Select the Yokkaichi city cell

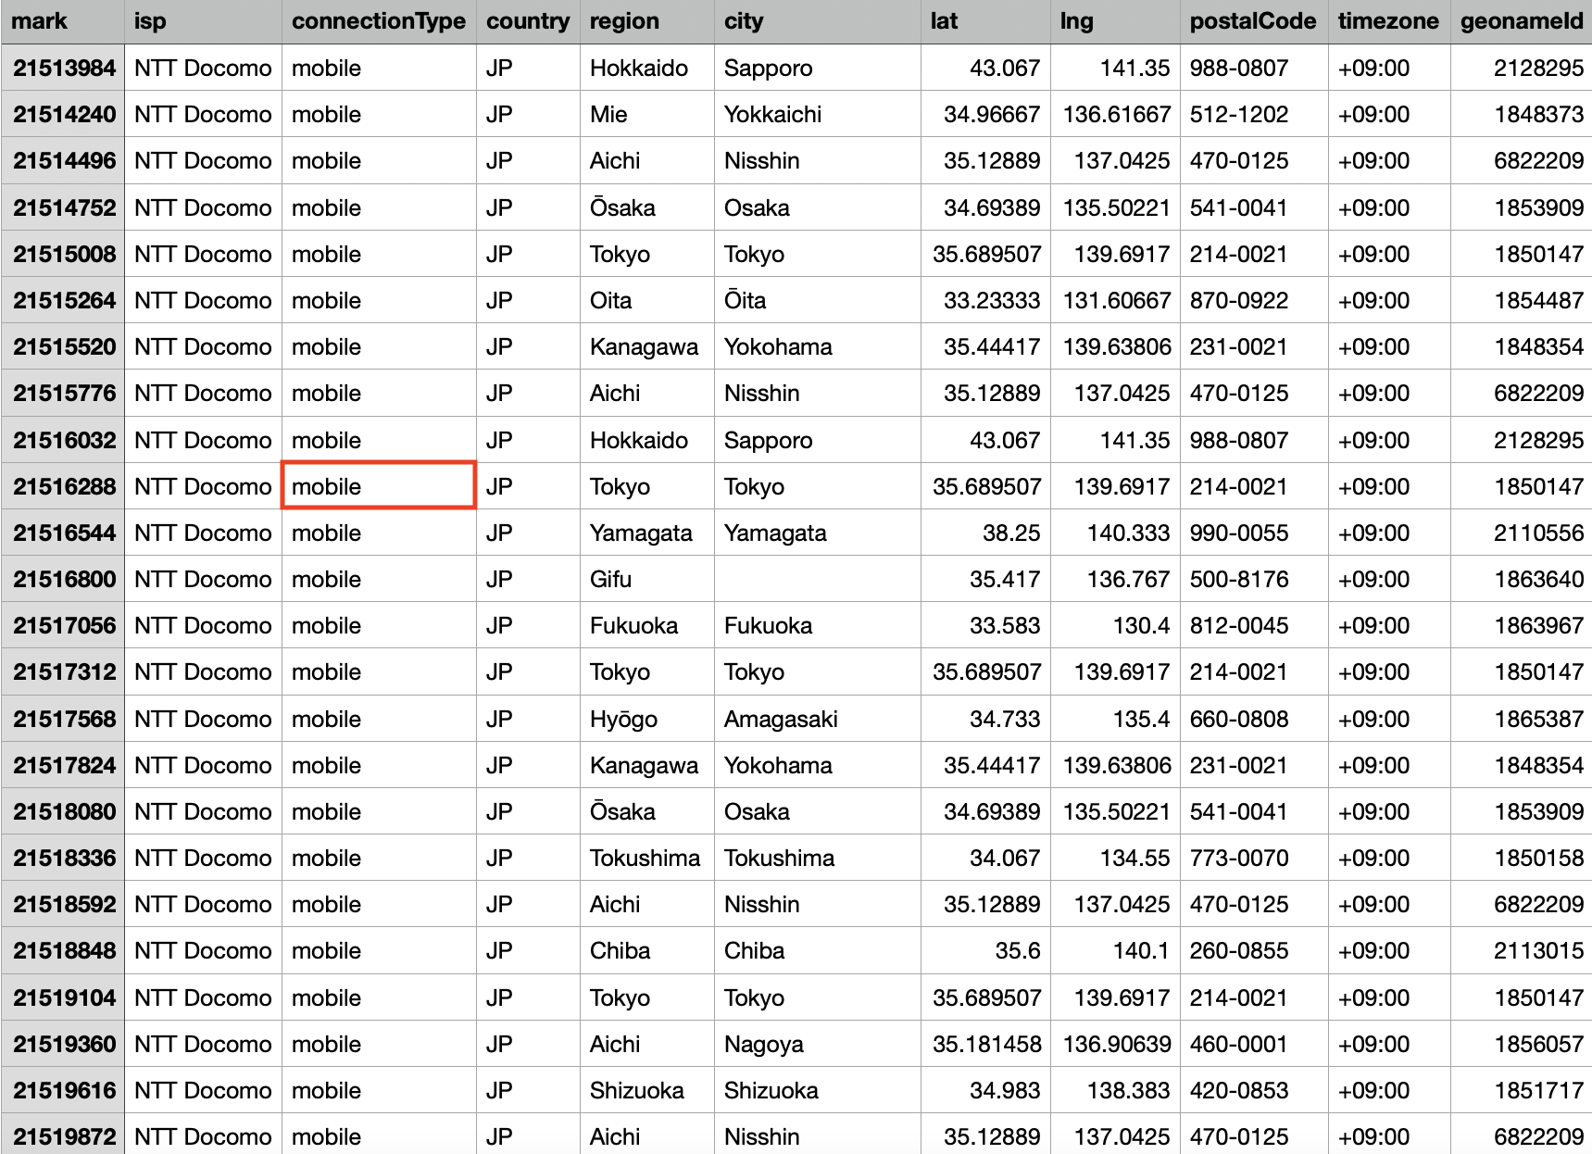(x=818, y=114)
